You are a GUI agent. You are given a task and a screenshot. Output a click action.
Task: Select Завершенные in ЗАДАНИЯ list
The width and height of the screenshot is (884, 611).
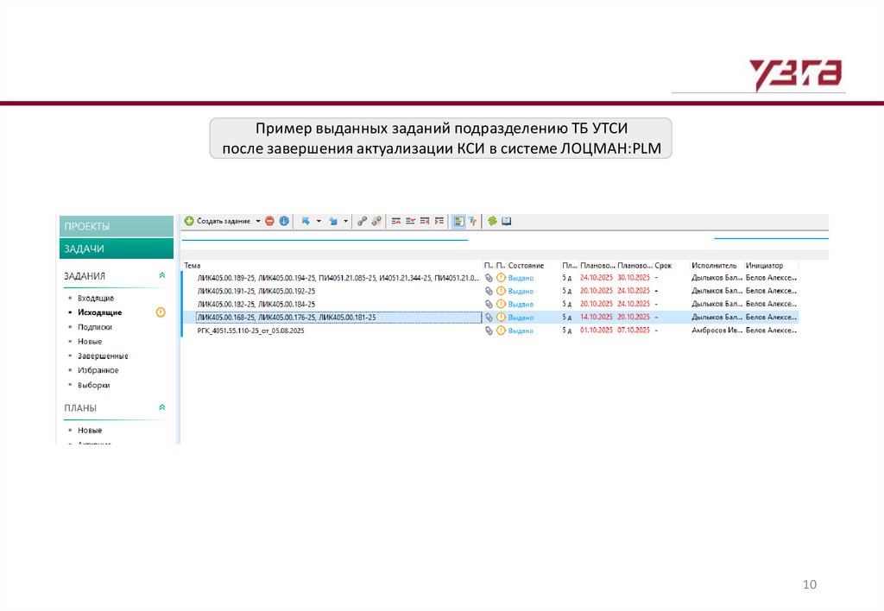click(103, 356)
